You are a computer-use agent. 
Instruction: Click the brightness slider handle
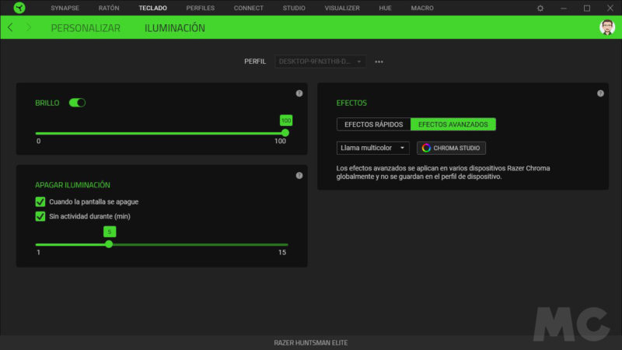(285, 133)
